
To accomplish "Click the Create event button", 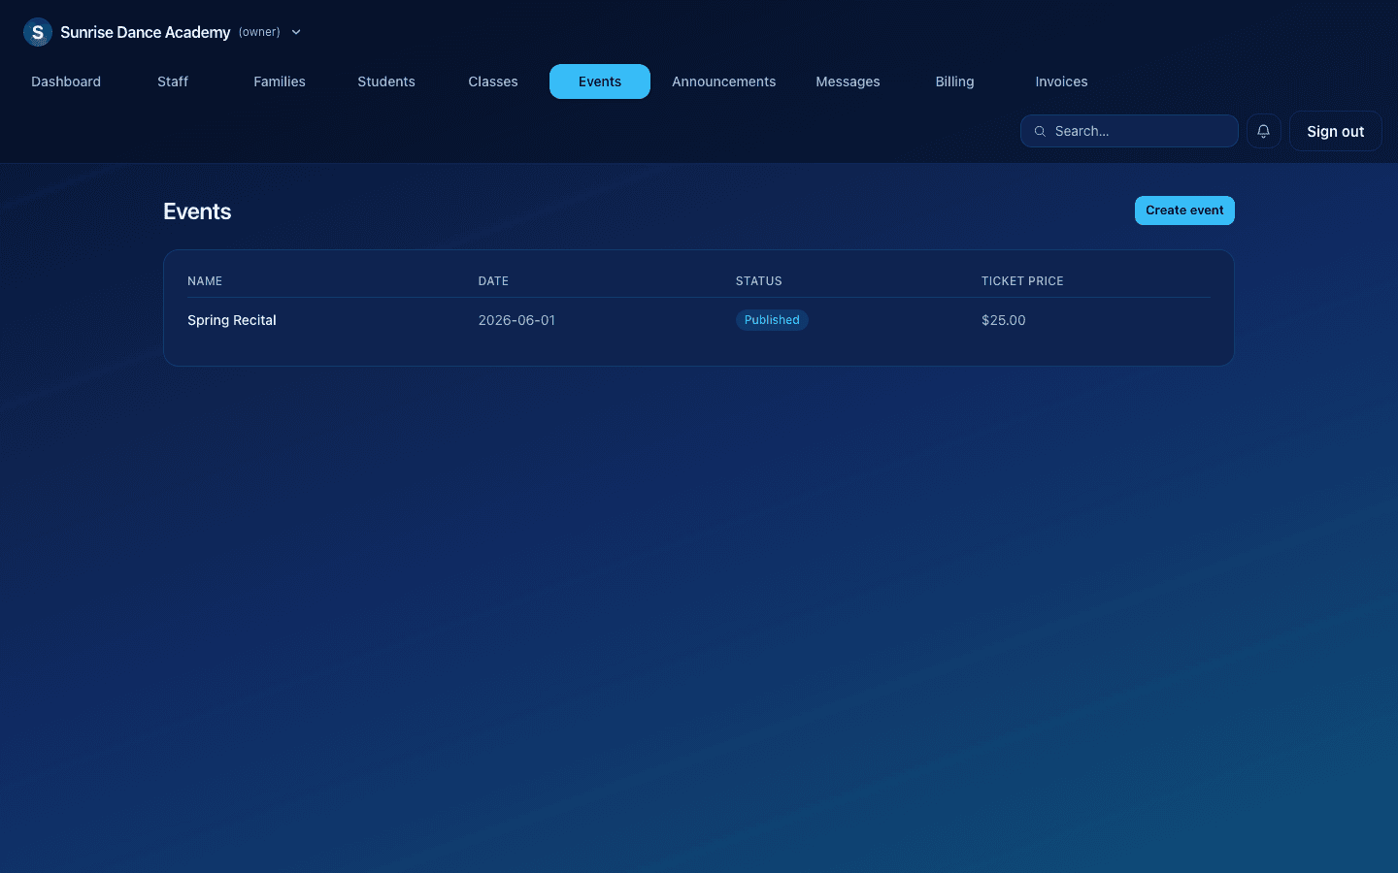I will [x=1184, y=210].
